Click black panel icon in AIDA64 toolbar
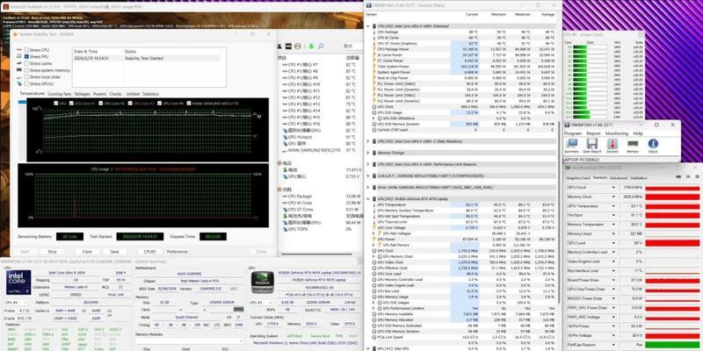This screenshot has width=703, height=351. (289, 47)
